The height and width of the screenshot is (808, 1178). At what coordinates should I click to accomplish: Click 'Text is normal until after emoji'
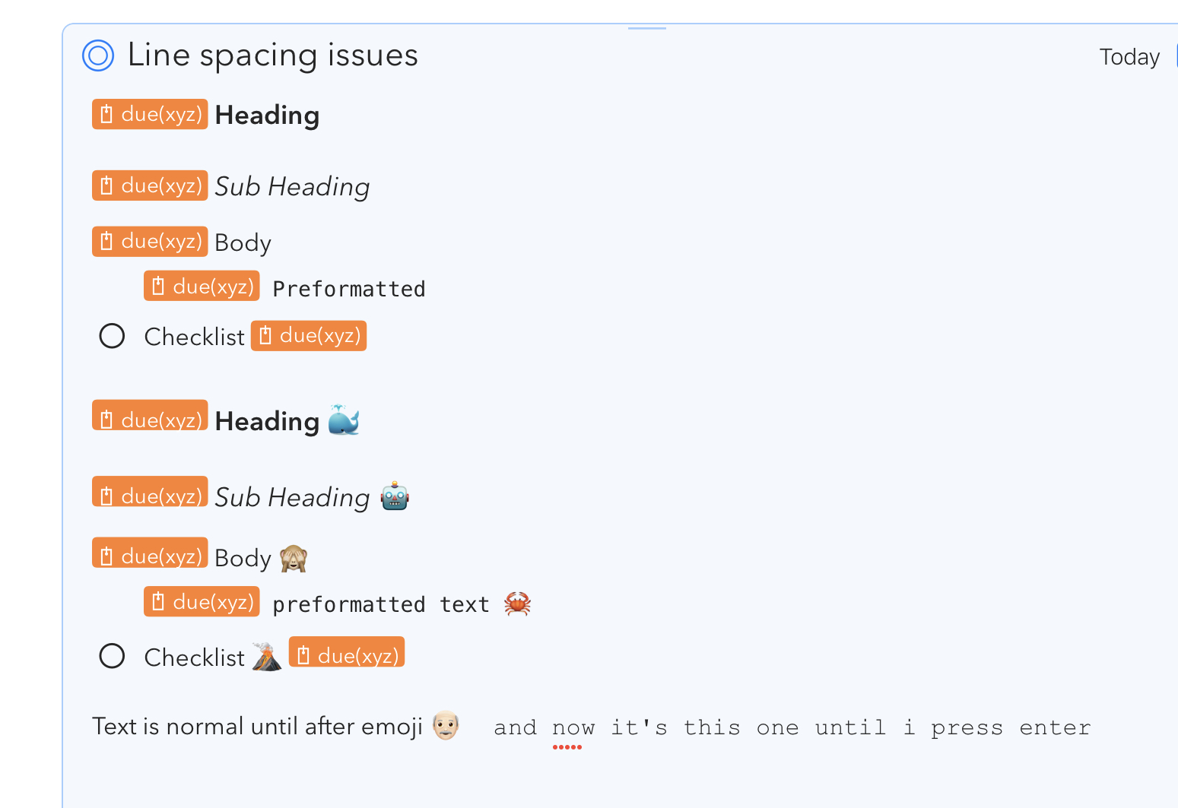point(257,727)
